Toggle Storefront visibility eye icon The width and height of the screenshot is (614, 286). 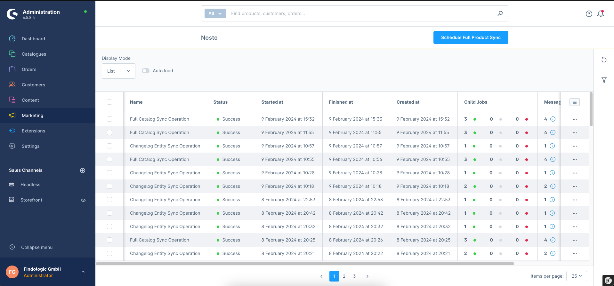(83, 200)
